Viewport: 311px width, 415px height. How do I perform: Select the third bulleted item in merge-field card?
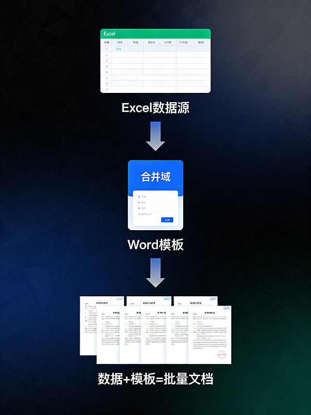pyautogui.click(x=155, y=208)
